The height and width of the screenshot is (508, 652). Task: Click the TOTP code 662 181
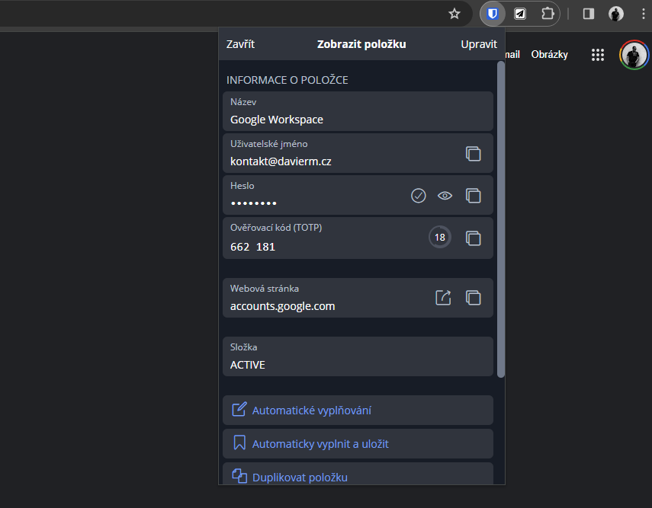pyautogui.click(x=253, y=247)
